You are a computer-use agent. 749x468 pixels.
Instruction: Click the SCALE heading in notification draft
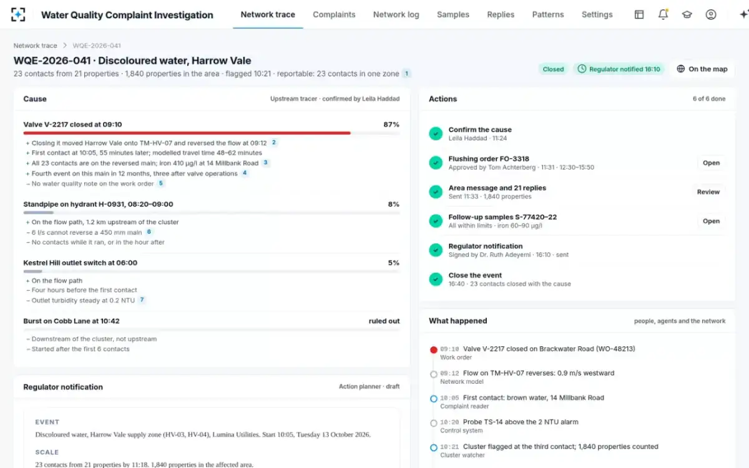47,452
